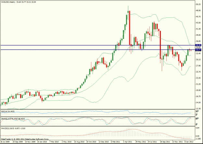203x144 pixels.
Task: Select the 29 May 2011 date label
Action: [x=140, y=142]
